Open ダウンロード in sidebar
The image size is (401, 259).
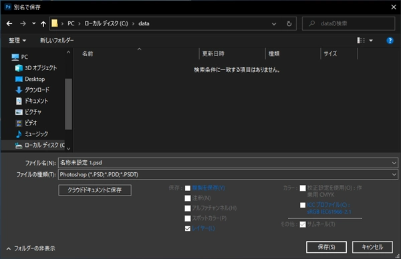click(37, 90)
